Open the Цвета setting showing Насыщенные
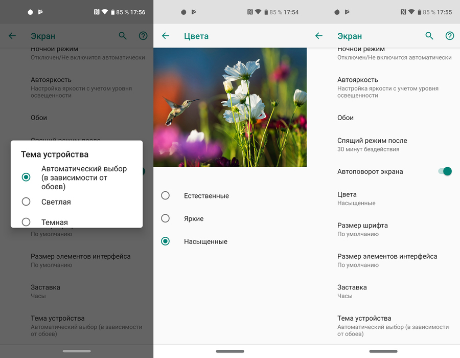460x358 pixels. (x=383, y=198)
